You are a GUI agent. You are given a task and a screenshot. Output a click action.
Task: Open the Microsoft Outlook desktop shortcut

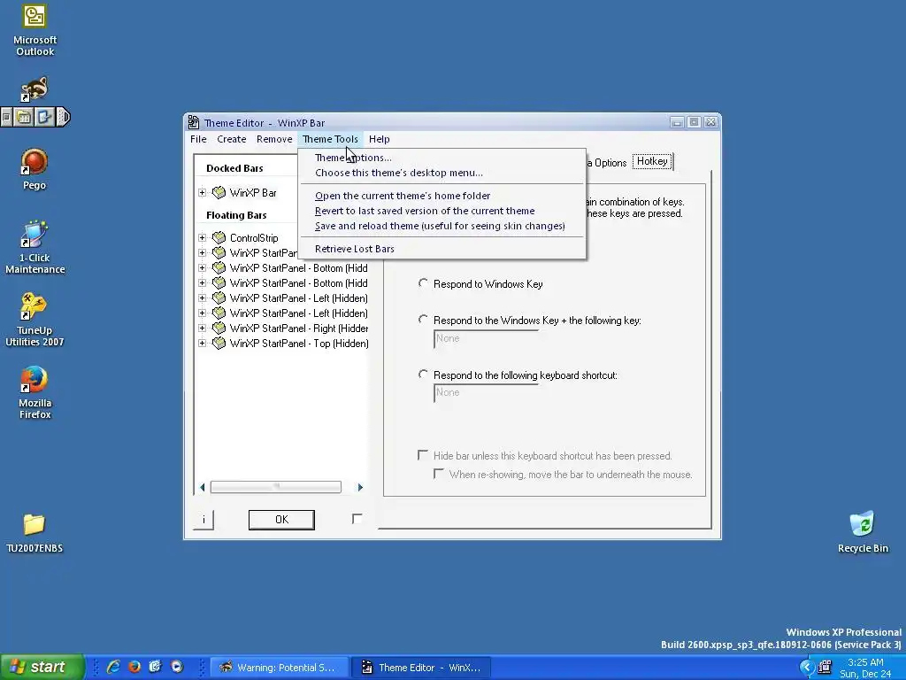click(x=35, y=29)
